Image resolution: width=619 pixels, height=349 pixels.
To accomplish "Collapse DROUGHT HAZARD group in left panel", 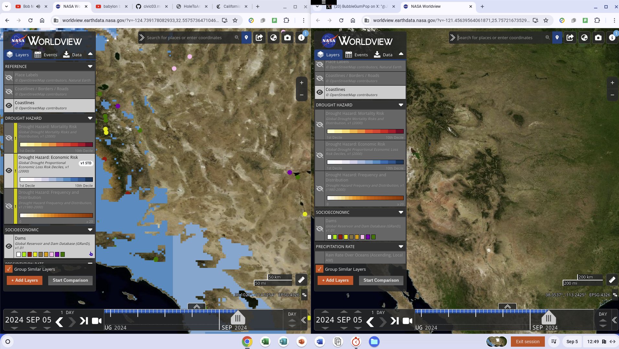I will click(90, 118).
